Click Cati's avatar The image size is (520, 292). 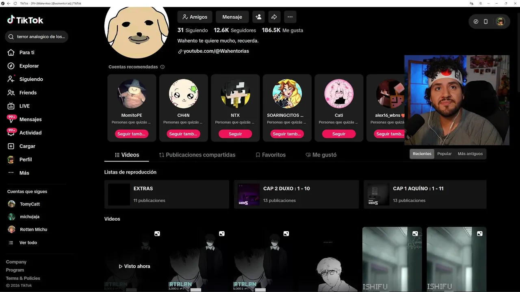(339, 94)
